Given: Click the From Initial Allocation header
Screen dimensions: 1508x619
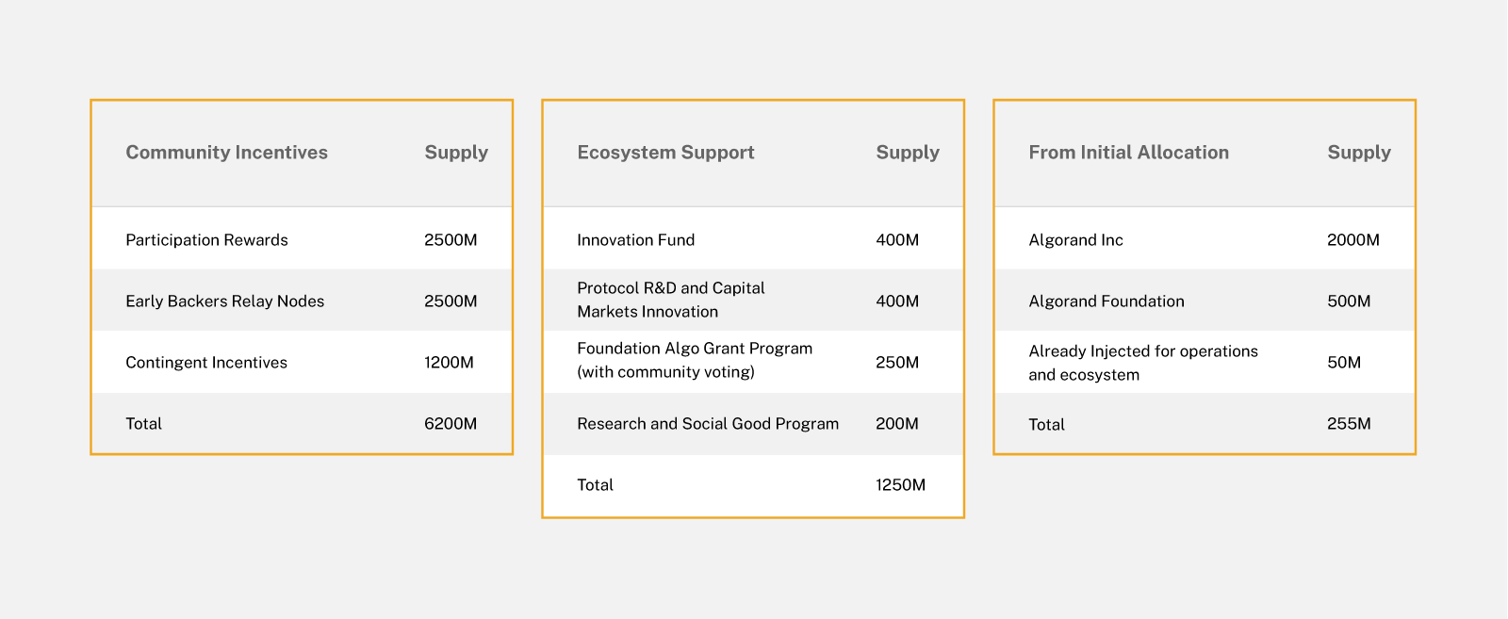Looking at the screenshot, I should point(1128,153).
